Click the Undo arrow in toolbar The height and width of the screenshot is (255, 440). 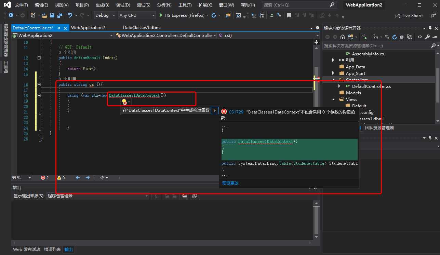coord(70,15)
